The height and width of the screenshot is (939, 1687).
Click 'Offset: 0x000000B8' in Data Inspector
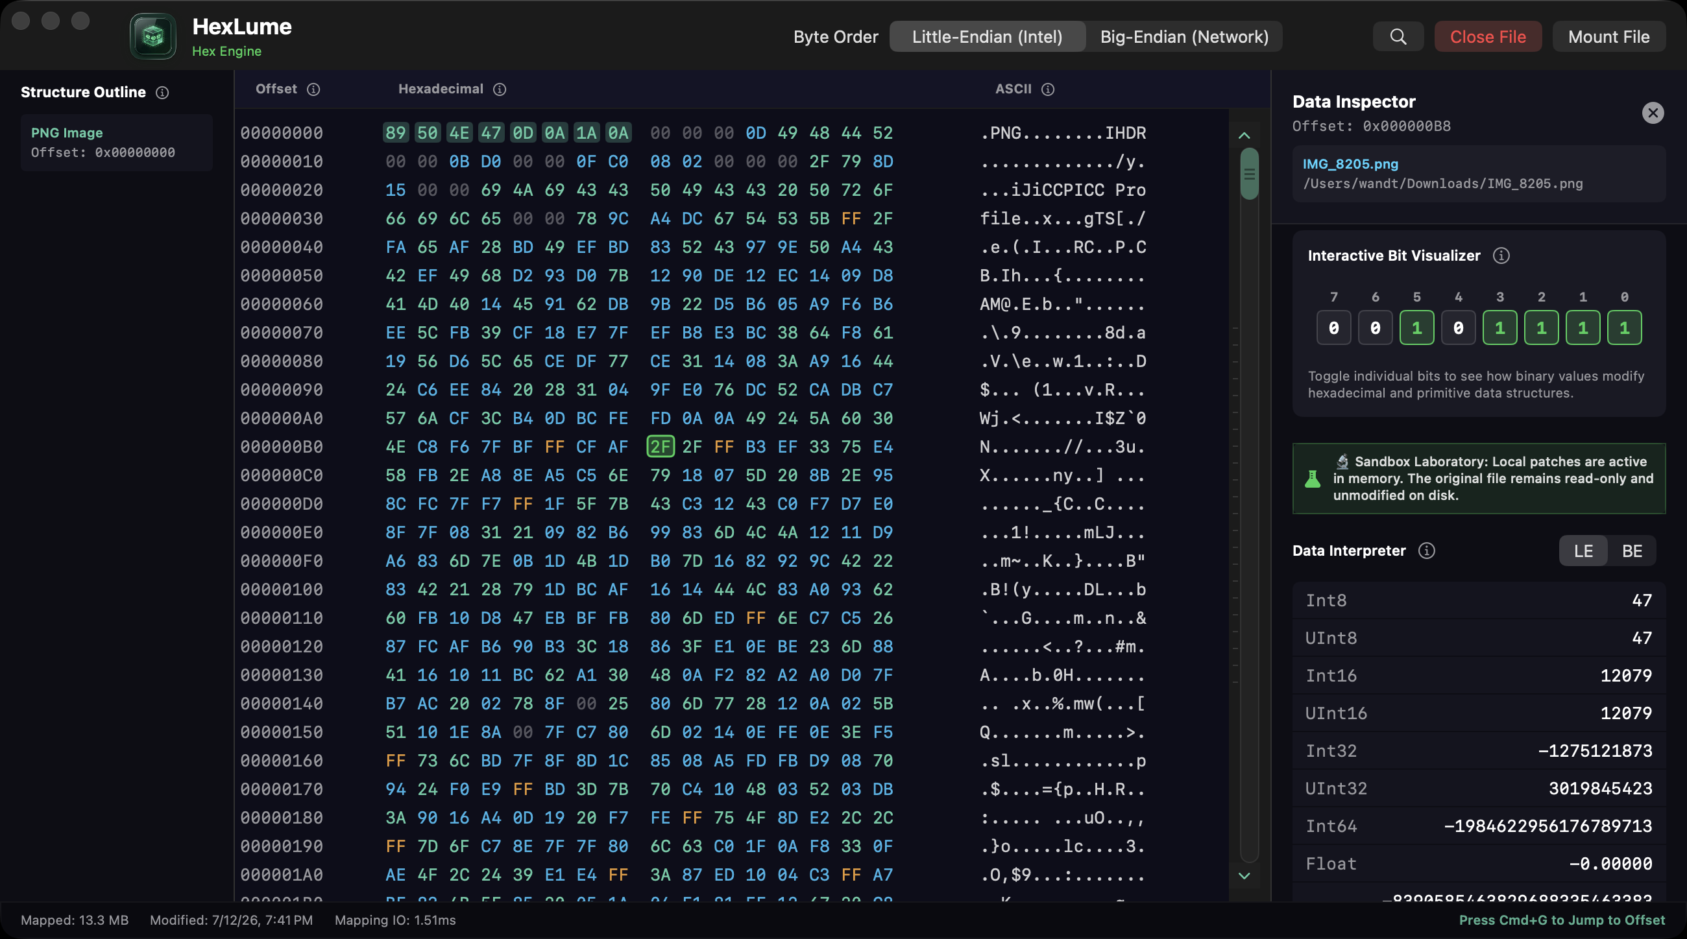click(1372, 126)
